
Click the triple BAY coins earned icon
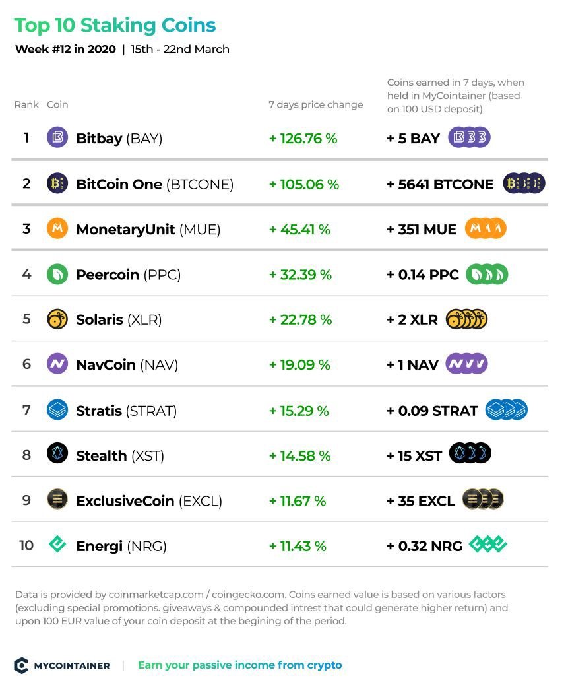(469, 137)
